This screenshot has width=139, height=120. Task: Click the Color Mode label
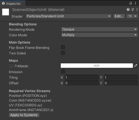click(x=18, y=35)
